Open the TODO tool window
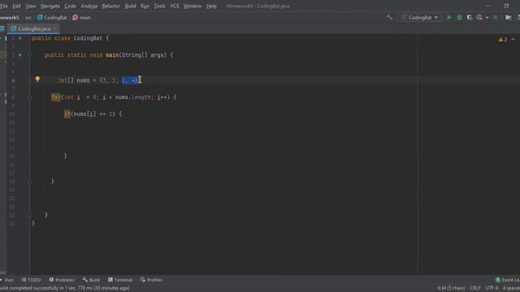 [x=31, y=280]
